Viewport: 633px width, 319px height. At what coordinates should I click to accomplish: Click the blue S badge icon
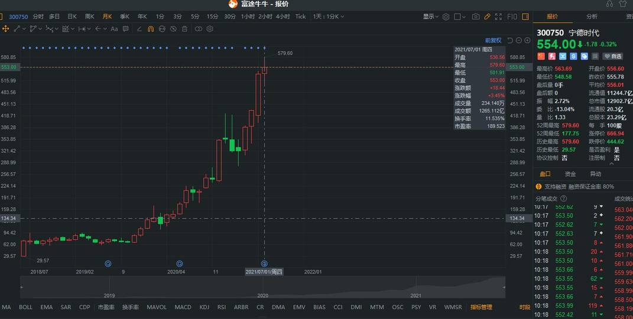[x=573, y=56]
